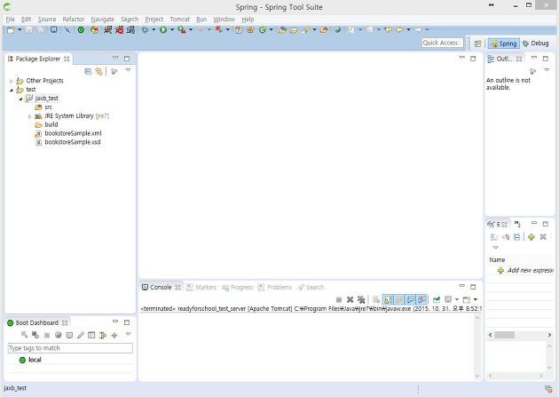
Task: Click the globe browser icon in Boot Dashboard
Action: [58, 335]
